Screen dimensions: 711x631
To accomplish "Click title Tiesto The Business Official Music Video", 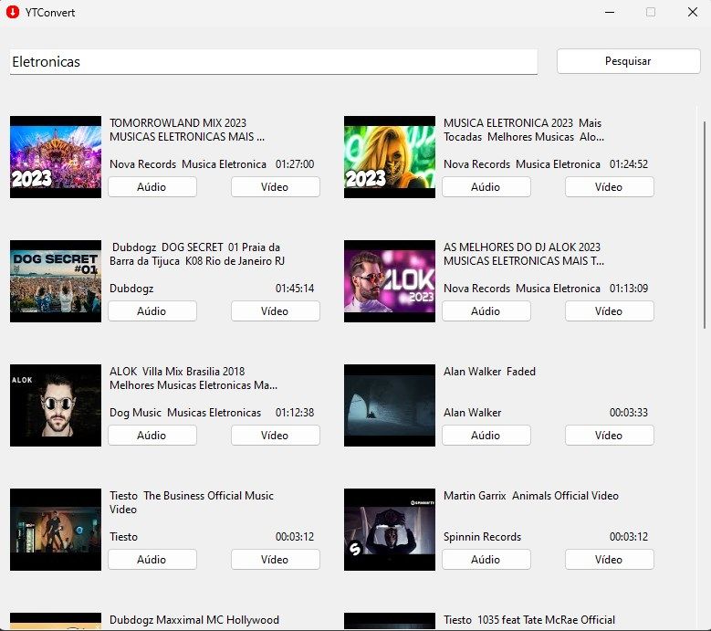I will click(x=192, y=502).
